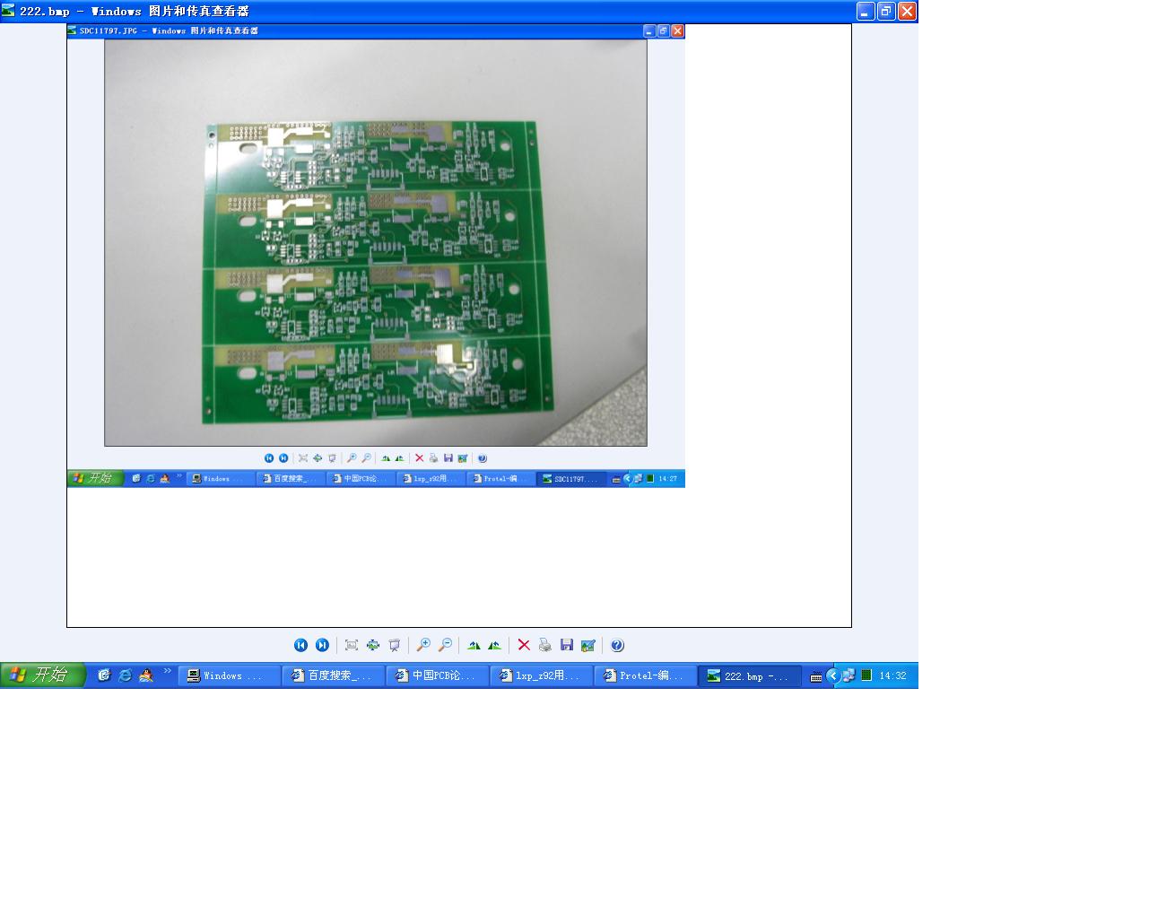Delete the picture with the red X
This screenshot has height=897, width=1166.
[x=524, y=645]
